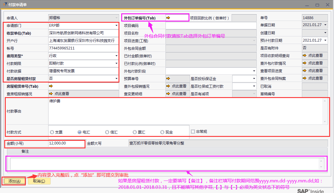Open 查外包合同档案 via arrow icon
This screenshot has width=334, height=193.
tap(305, 78)
